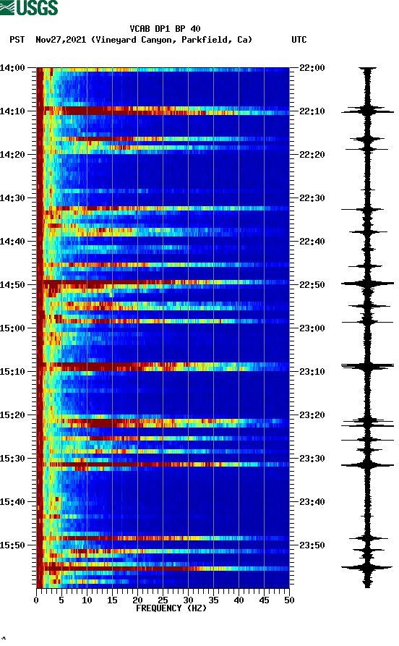The width and height of the screenshot is (399, 646).
Task: Click the '23:40' UTC time label
Action: pyautogui.click(x=312, y=502)
